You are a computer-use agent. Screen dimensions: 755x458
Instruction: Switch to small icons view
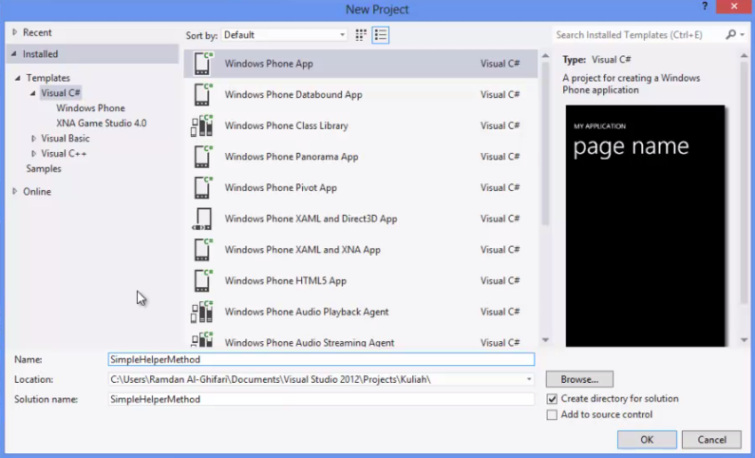(361, 34)
